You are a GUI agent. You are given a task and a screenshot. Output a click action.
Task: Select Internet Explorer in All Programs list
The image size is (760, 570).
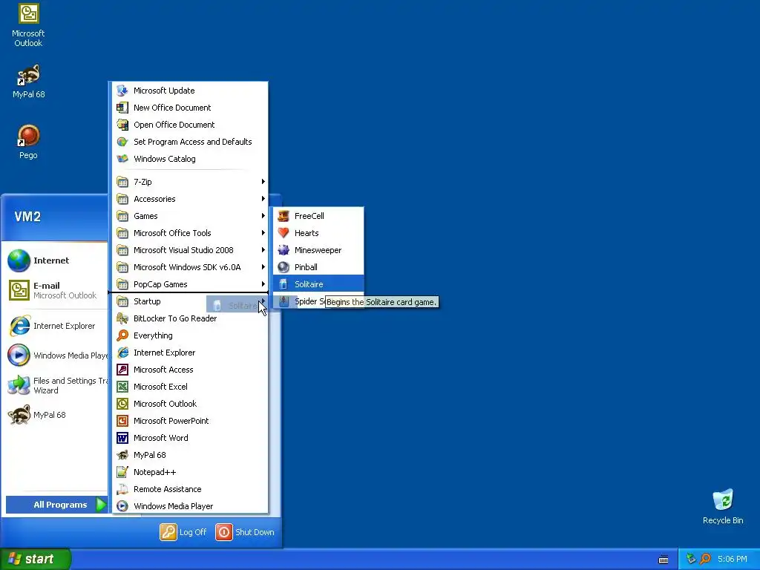point(190,353)
